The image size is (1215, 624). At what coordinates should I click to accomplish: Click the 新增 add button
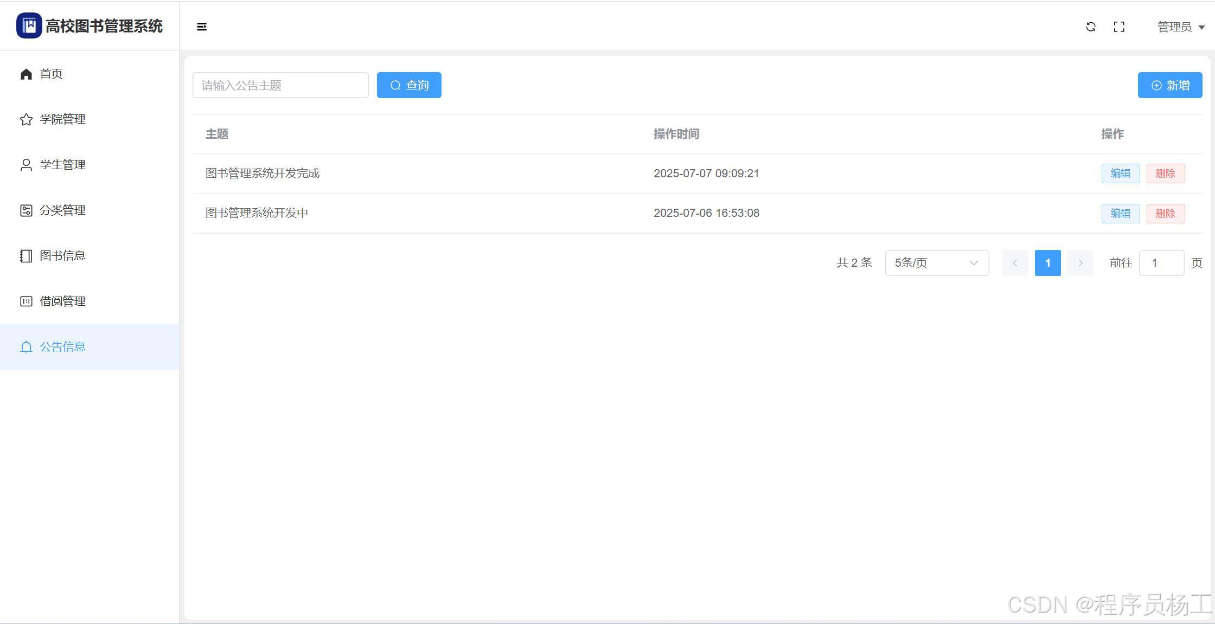(1169, 85)
